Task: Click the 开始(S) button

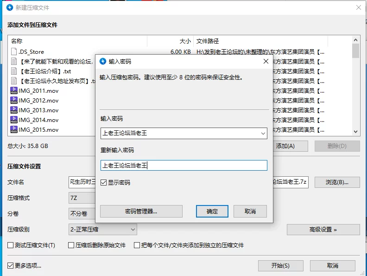Action: click(281, 266)
